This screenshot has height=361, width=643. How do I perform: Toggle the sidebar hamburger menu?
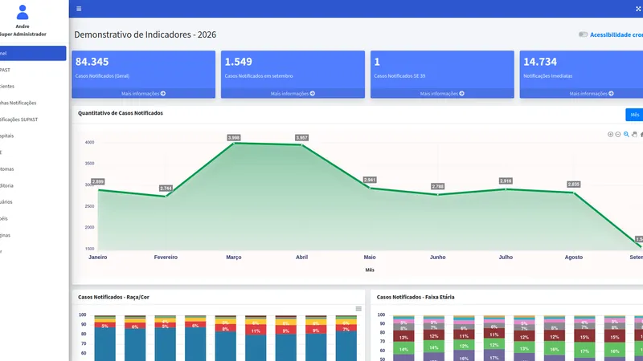tap(79, 9)
